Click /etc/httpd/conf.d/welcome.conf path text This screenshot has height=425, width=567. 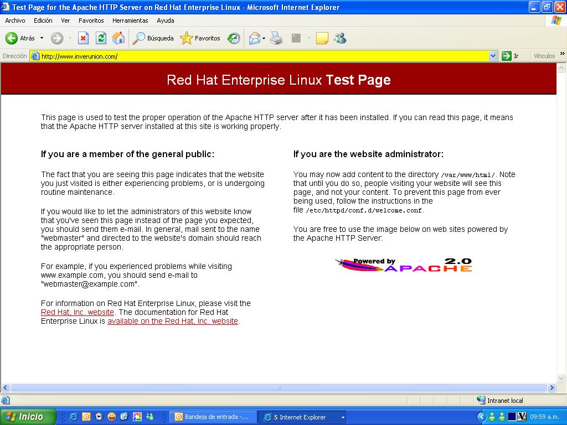[364, 210]
